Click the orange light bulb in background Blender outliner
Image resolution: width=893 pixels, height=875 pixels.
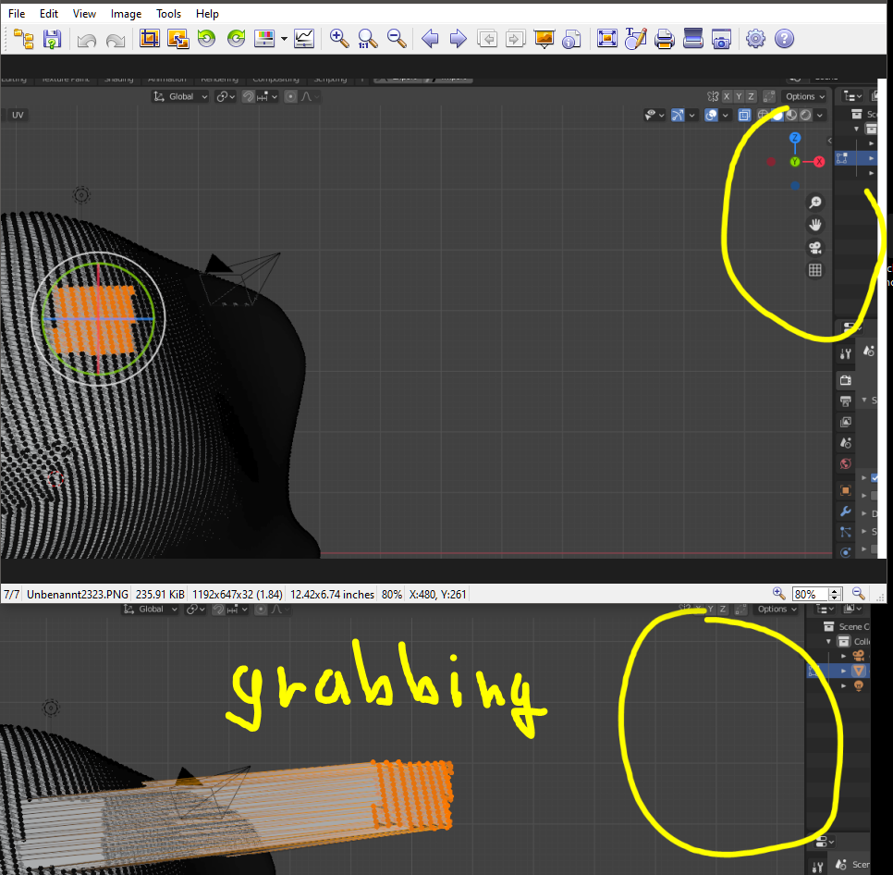(858, 686)
